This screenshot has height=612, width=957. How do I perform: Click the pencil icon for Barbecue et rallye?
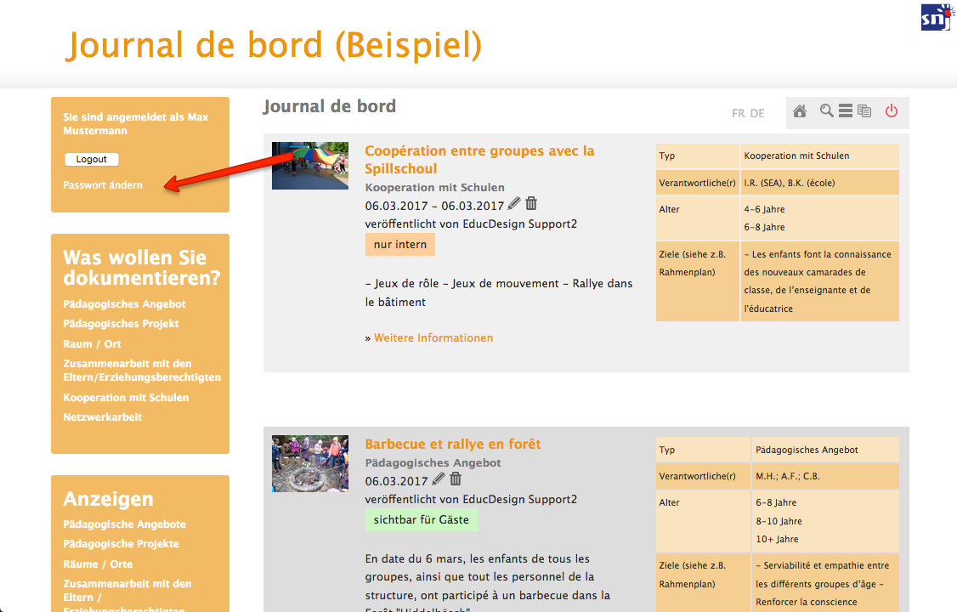tap(439, 480)
